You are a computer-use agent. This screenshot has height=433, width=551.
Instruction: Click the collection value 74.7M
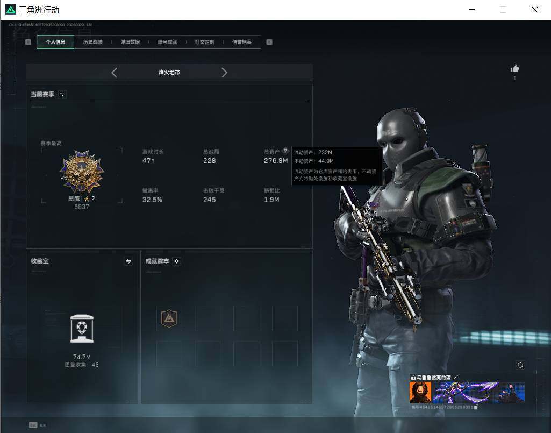click(x=82, y=357)
